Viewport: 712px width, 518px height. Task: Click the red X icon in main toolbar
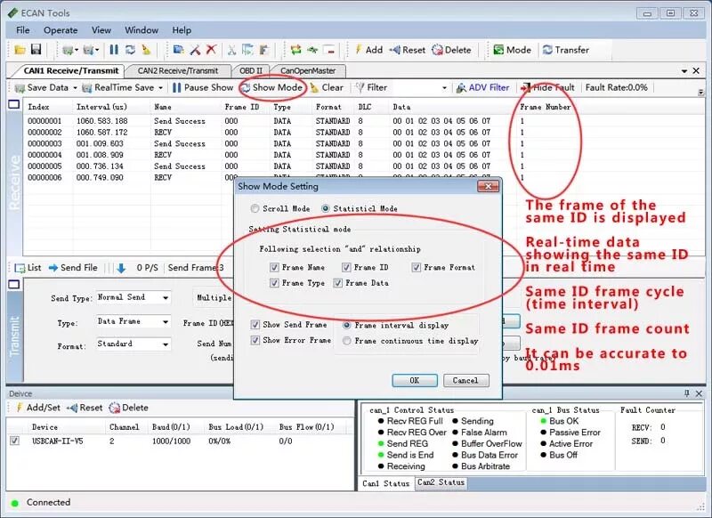pyautogui.click(x=211, y=50)
